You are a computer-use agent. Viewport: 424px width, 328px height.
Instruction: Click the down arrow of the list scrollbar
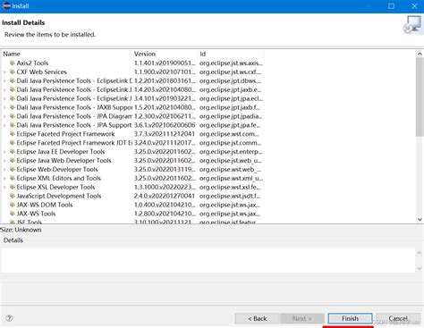(420, 220)
